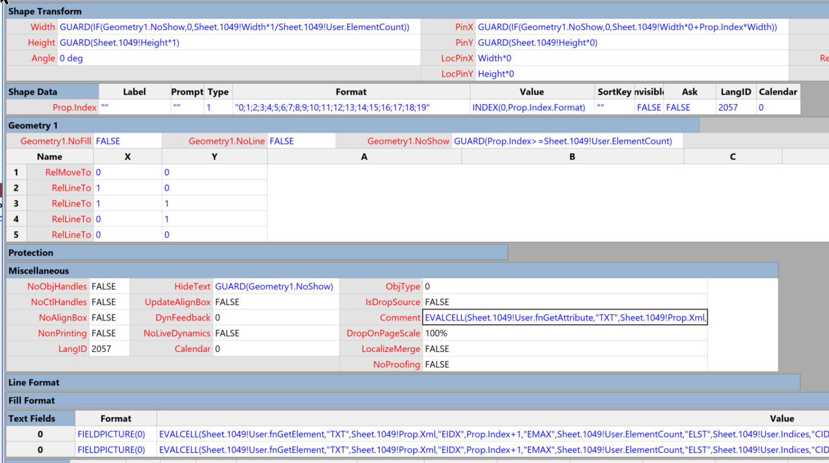Toggle the Geometry1.NoLine FALSE value

point(302,140)
